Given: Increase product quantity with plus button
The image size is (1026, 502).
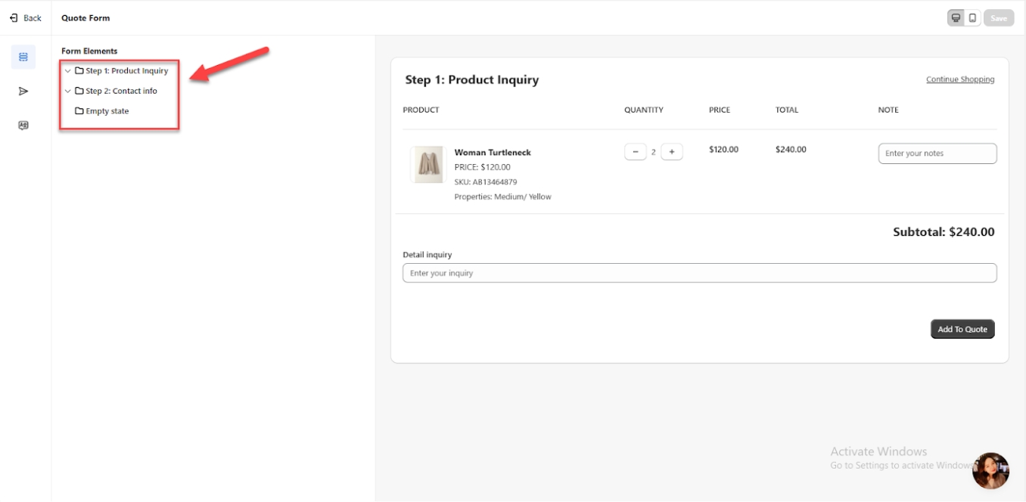Looking at the screenshot, I should (x=672, y=152).
